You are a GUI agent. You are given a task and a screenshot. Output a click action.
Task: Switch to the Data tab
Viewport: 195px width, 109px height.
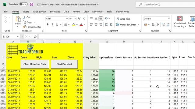[66, 12]
